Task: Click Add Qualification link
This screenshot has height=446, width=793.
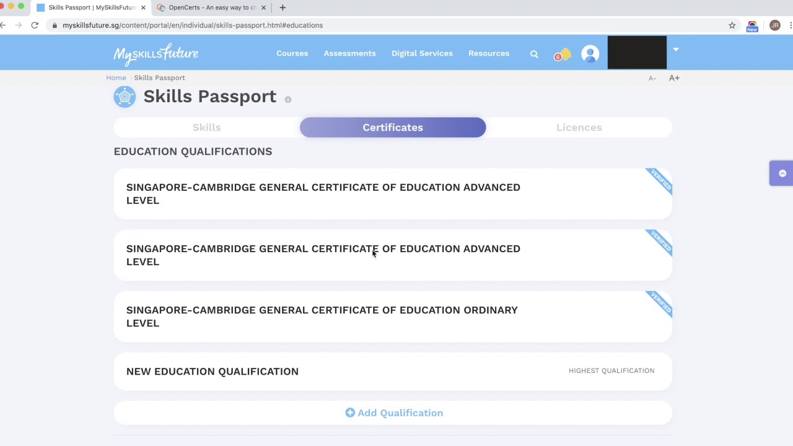Action: (x=394, y=413)
